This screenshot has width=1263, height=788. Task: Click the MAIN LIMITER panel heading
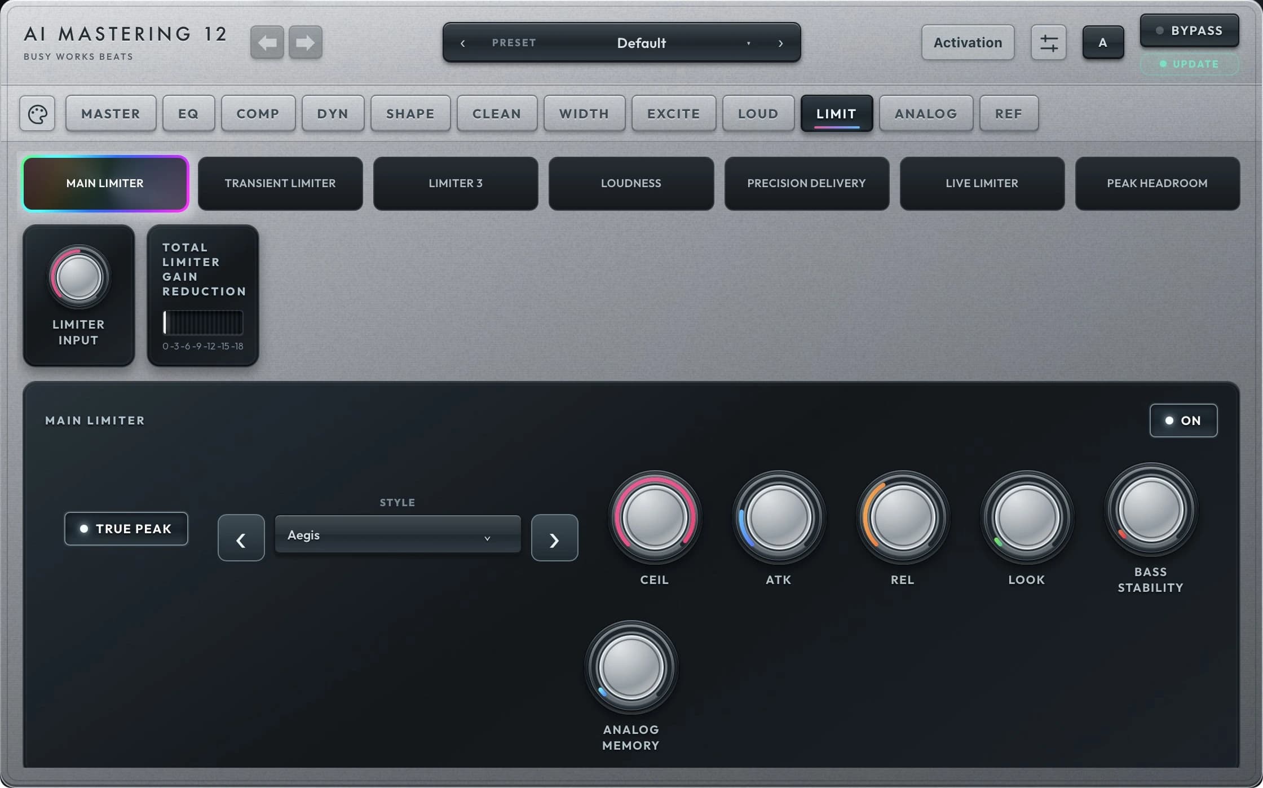point(95,420)
